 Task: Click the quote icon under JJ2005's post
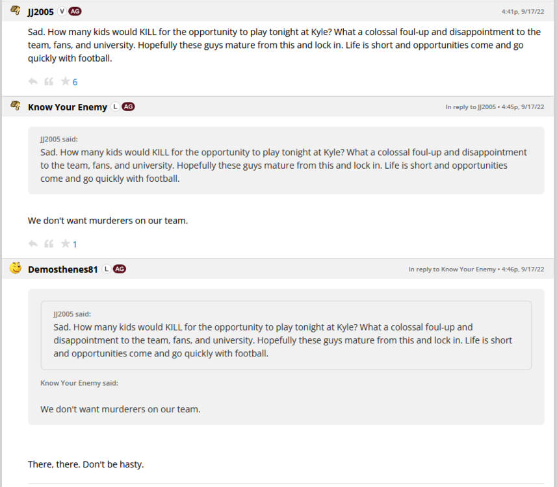[49, 82]
